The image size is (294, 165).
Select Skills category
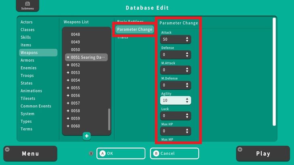point(26,37)
